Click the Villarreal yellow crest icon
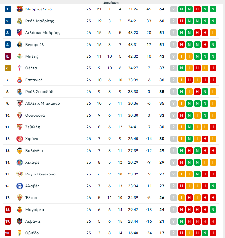225x238 pixels. click(19, 45)
